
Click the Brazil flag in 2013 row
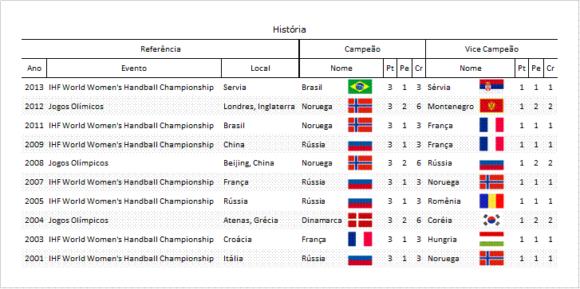pos(360,87)
